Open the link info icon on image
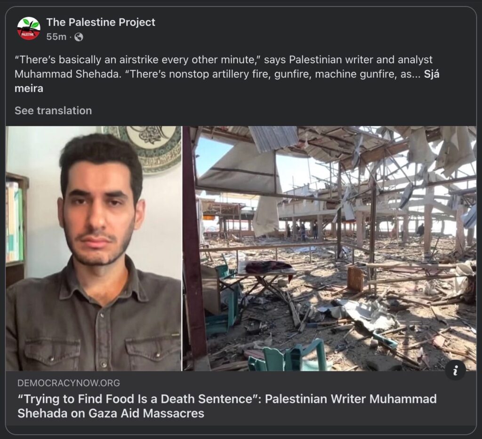The image size is (482, 439). 456,370
